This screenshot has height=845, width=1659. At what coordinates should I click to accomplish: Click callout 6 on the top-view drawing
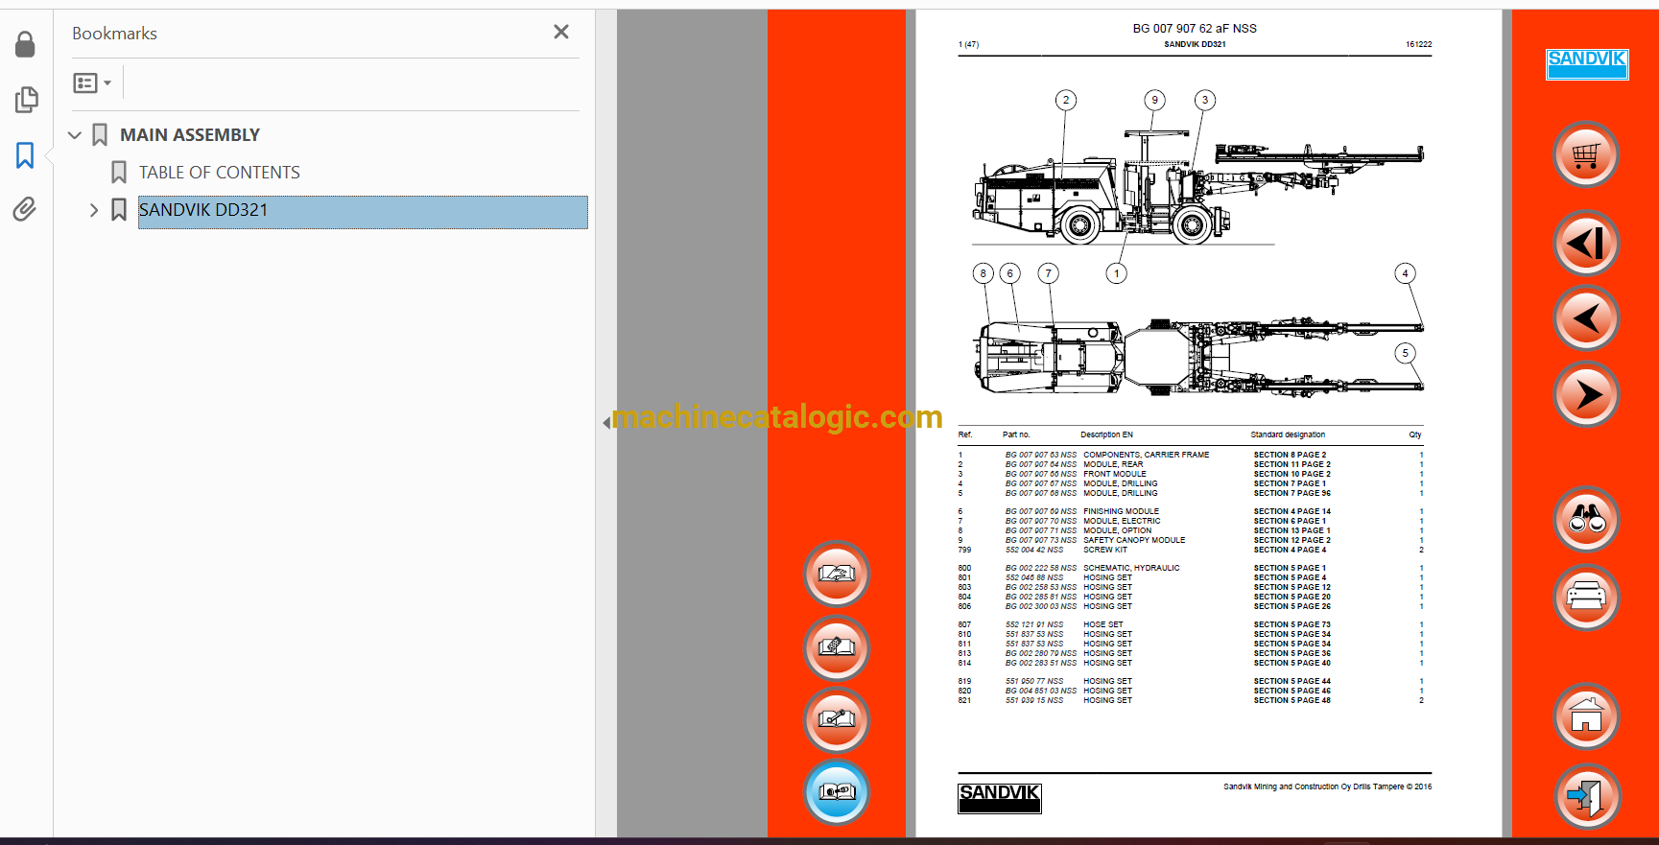(1009, 273)
